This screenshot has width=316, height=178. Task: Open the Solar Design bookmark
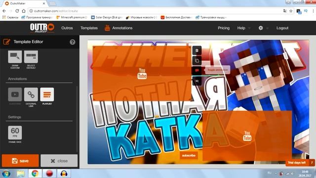pyautogui.click(x=107, y=17)
